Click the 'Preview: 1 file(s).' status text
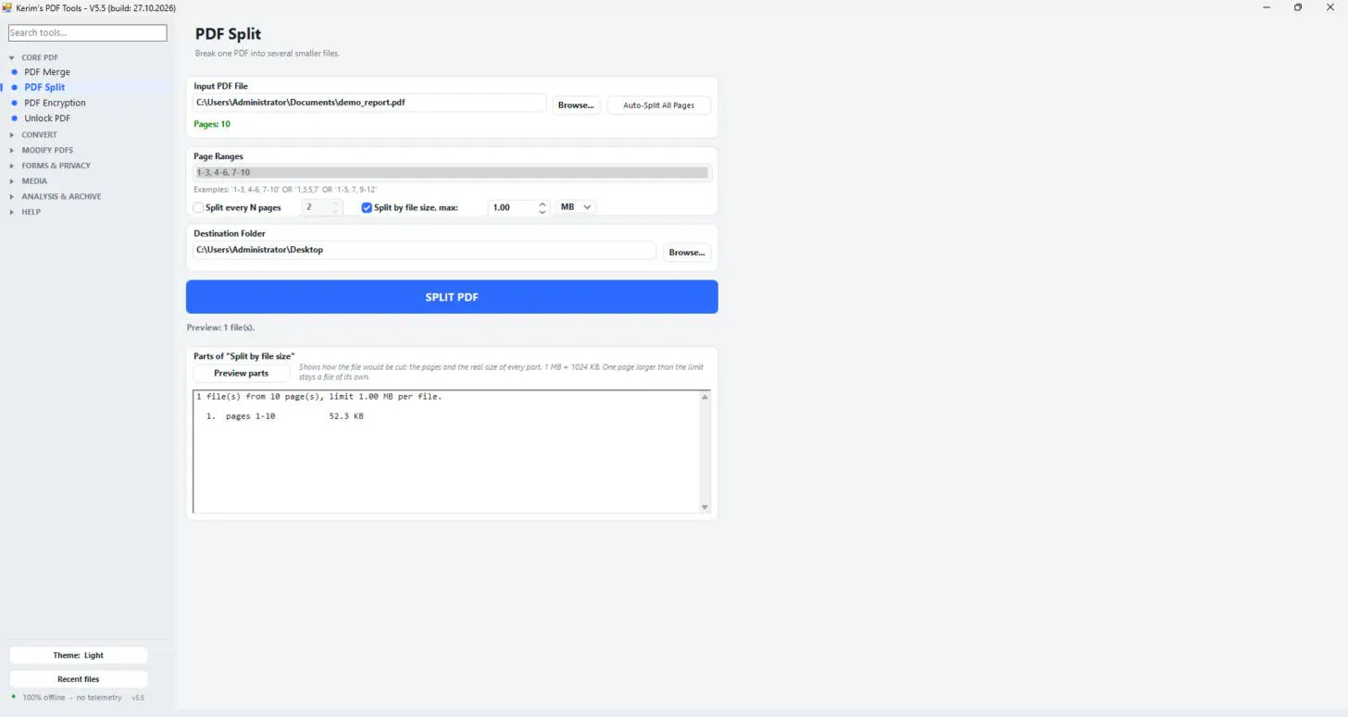 (220, 328)
